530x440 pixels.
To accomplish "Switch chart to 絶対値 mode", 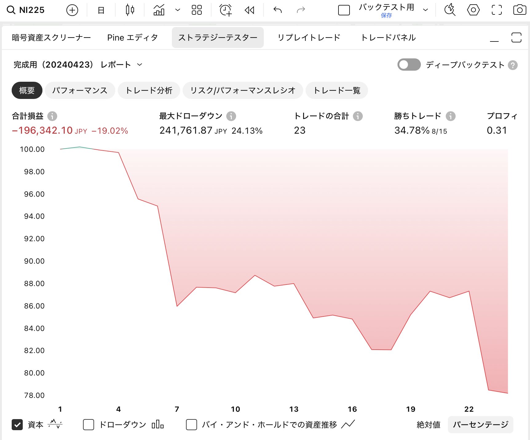I will click(428, 425).
